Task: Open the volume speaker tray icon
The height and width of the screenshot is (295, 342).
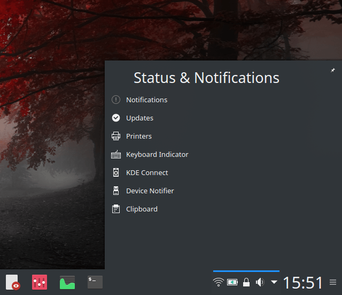Action: [260, 282]
